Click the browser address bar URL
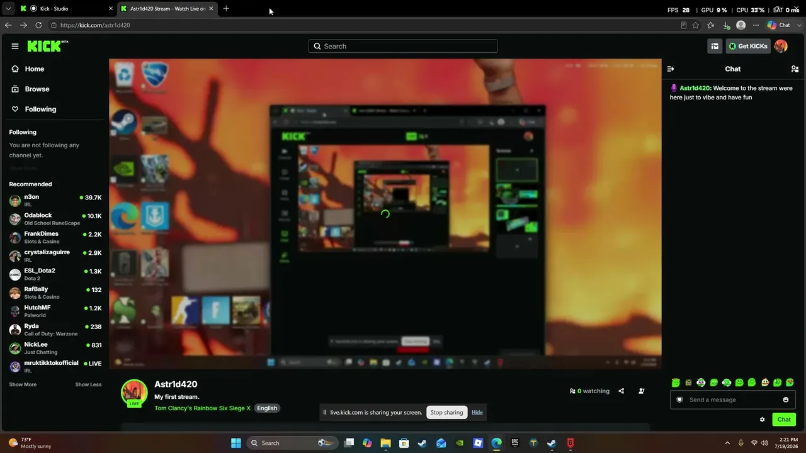The height and width of the screenshot is (453, 806). (96, 25)
